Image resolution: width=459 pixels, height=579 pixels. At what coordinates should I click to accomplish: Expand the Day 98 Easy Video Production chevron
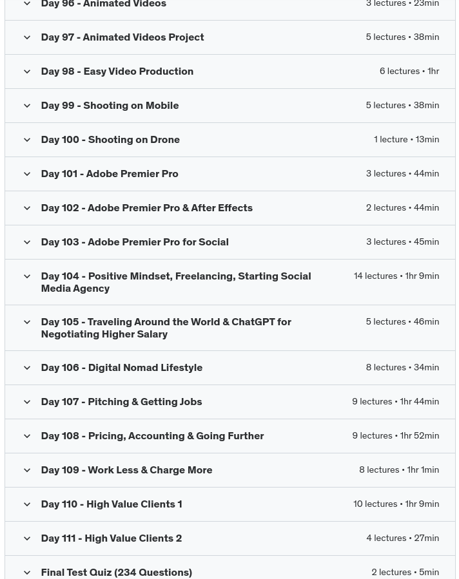(27, 71)
